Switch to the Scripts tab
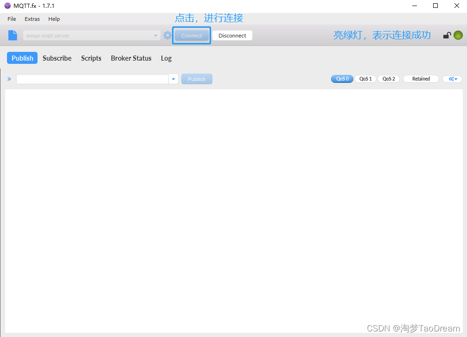The image size is (467, 337). click(91, 58)
